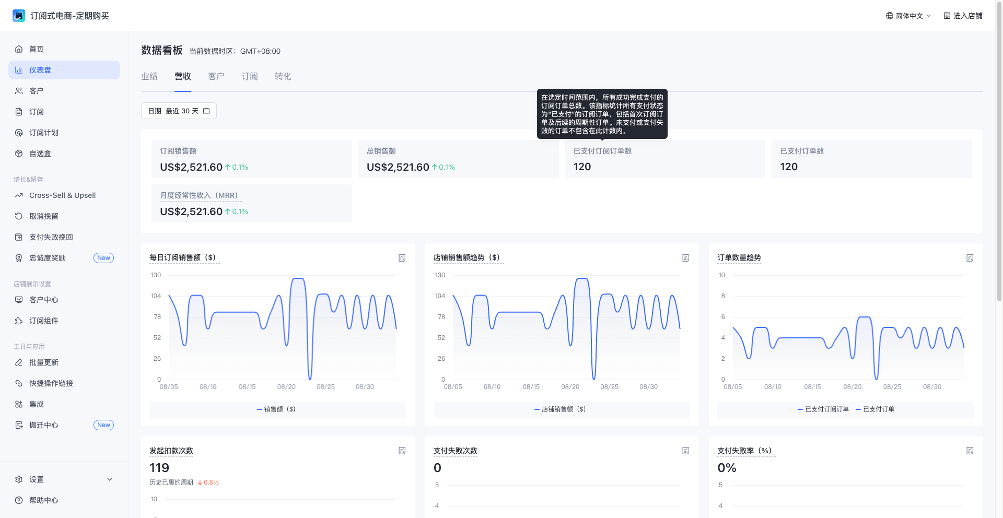The image size is (1003, 518).
Task: Click the trend icon for Cross-Sell & Upsell
Action: [19, 195]
